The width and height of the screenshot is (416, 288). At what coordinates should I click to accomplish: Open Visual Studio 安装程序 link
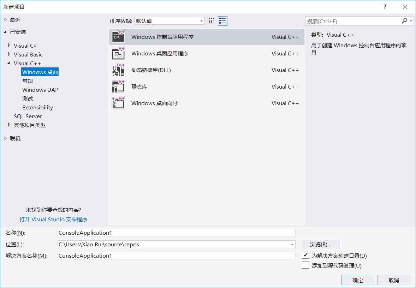pyautogui.click(x=53, y=219)
